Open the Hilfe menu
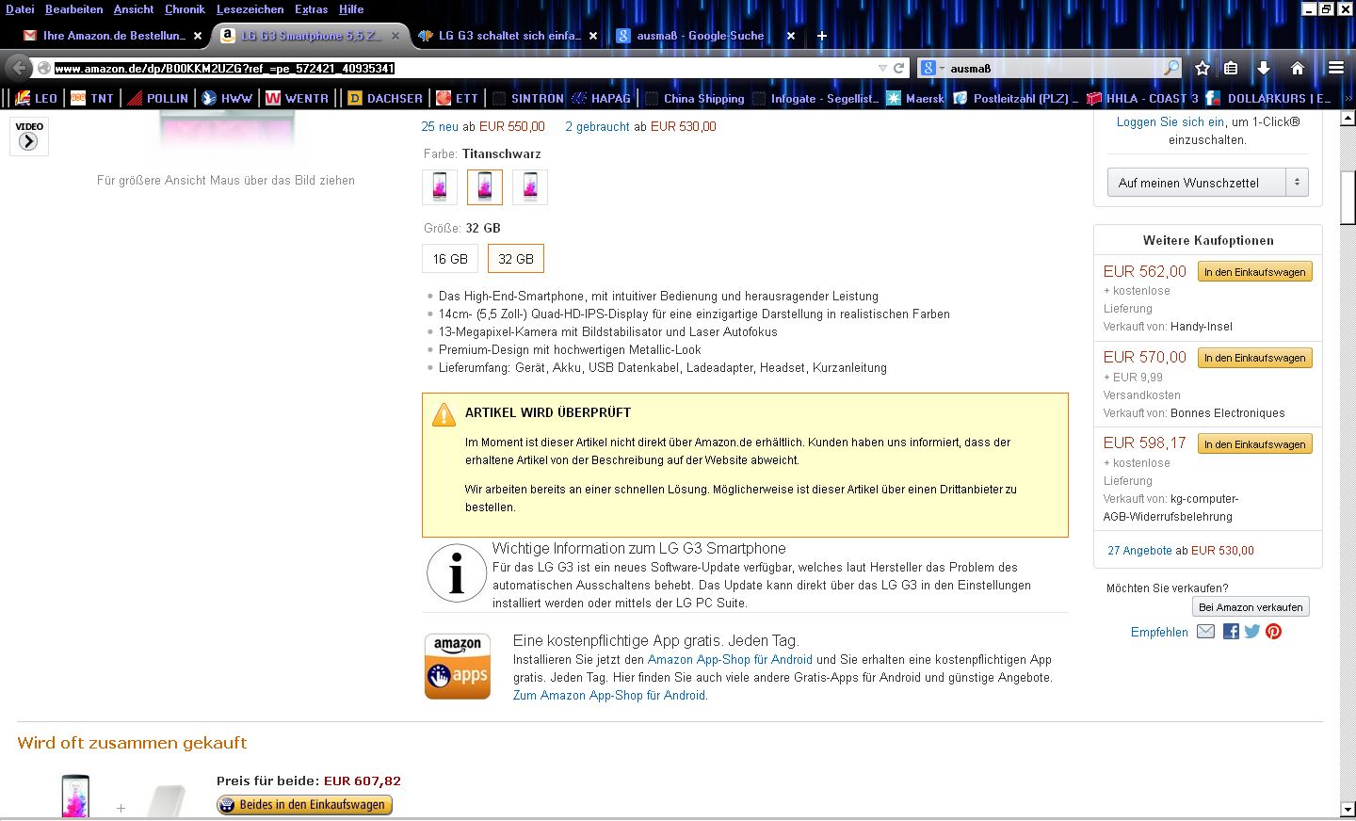Viewport: 1356px width, 821px height. tap(351, 9)
